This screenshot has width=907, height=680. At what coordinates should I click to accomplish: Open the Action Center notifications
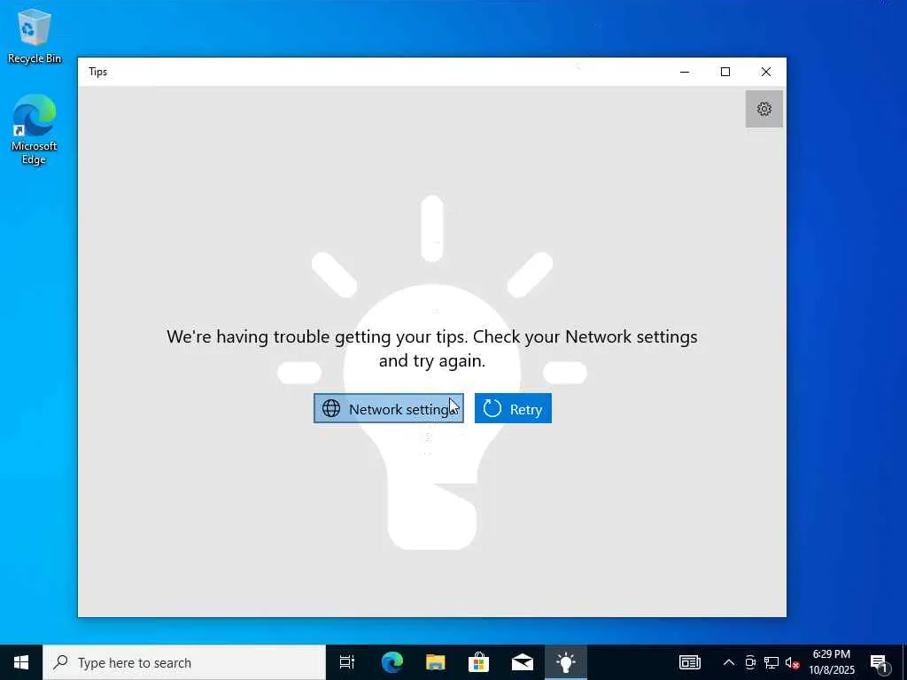(x=880, y=662)
